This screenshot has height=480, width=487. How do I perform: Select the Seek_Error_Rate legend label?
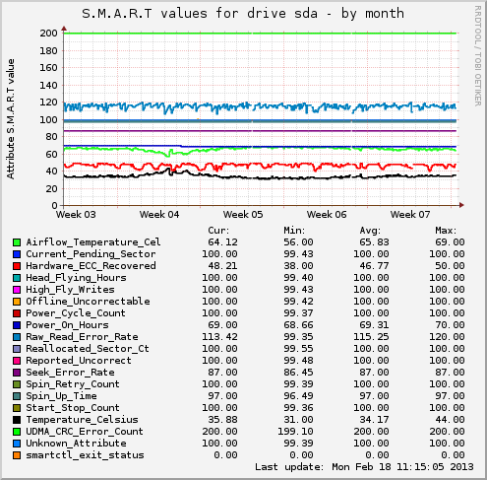[x=70, y=373]
